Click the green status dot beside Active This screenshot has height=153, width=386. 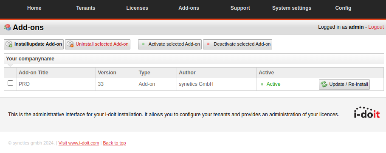(x=262, y=84)
